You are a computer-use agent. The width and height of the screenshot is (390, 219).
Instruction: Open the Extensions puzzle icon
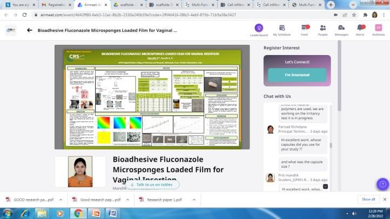[365, 15]
